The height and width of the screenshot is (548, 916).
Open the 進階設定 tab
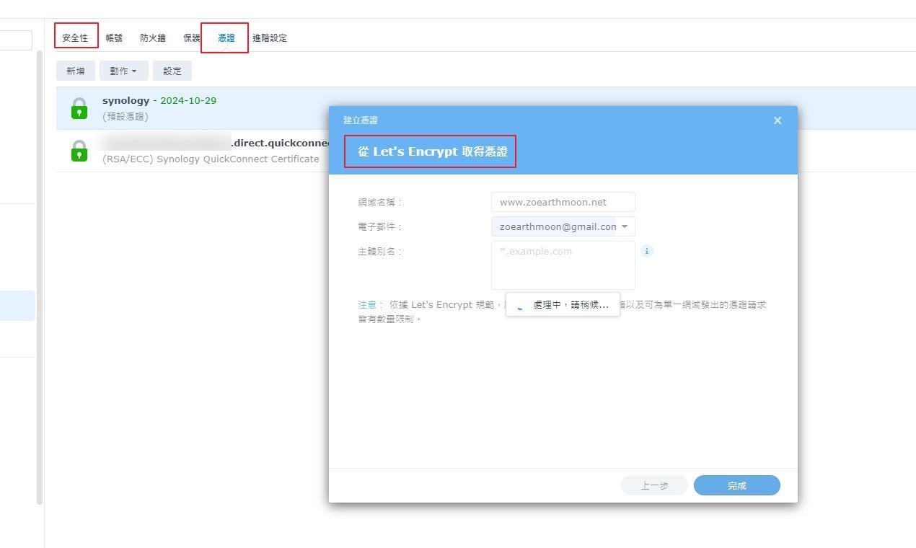click(270, 37)
